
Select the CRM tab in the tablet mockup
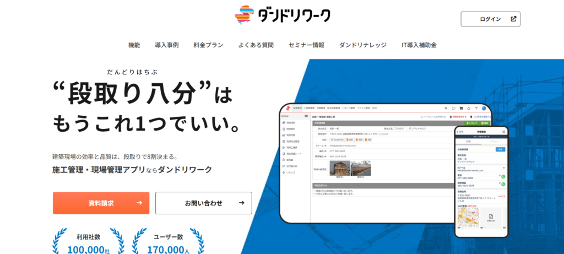pos(374,108)
